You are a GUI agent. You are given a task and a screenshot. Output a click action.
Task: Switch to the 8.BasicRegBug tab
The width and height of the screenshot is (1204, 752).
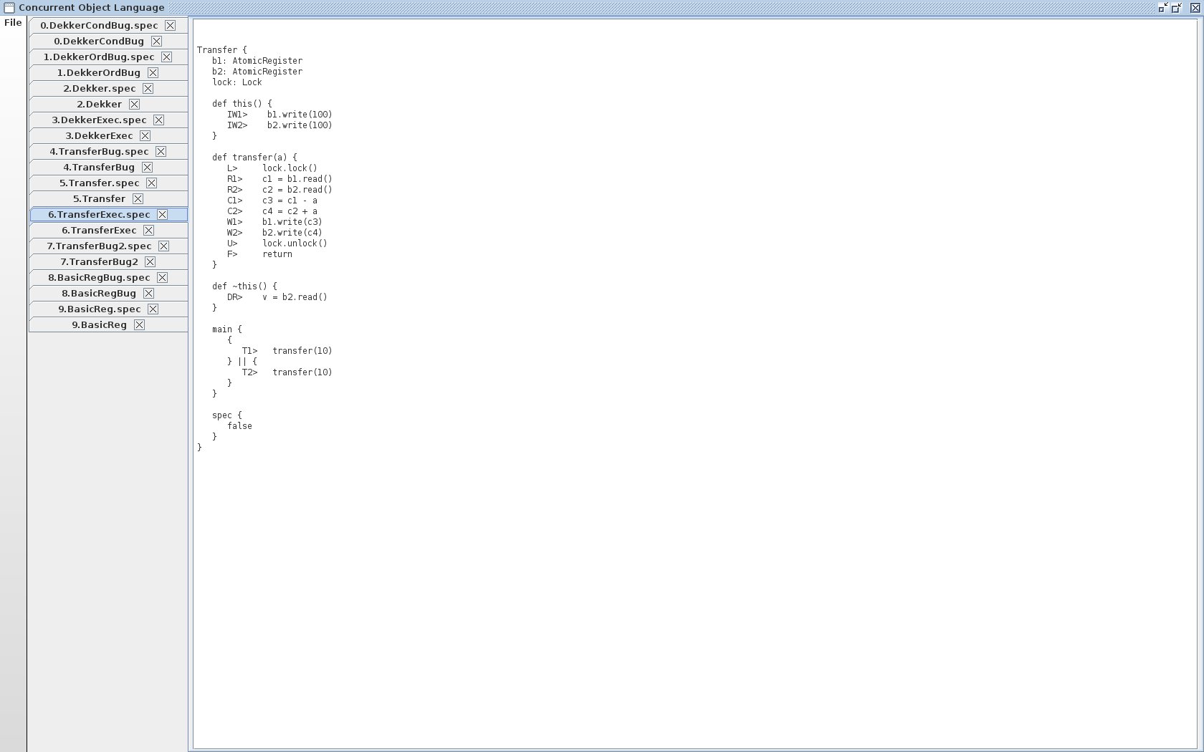[99, 293]
